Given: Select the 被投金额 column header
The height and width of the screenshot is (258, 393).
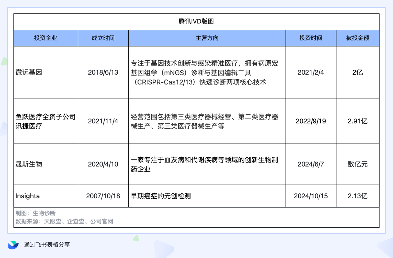Looking at the screenshot, I should tap(357, 38).
